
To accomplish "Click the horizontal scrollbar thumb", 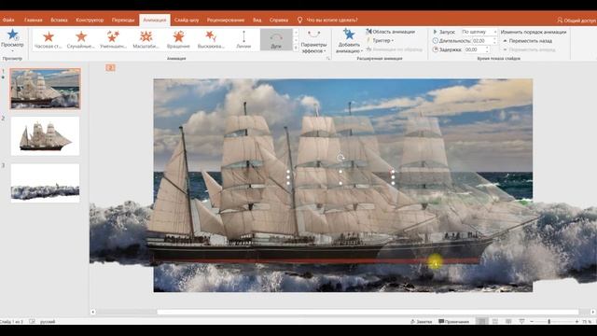I will point(368,312).
